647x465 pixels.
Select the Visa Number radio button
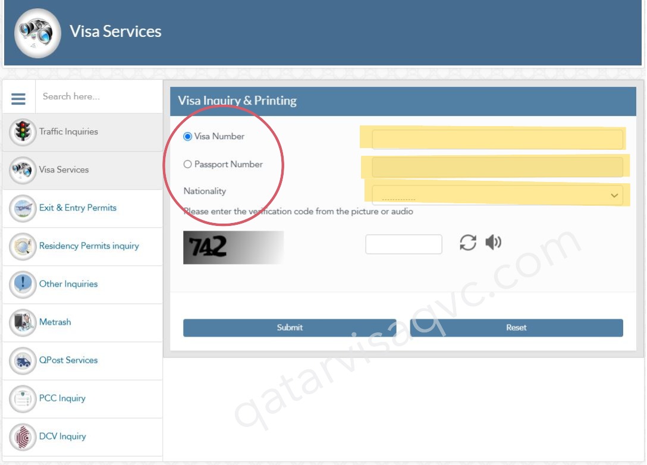click(189, 136)
